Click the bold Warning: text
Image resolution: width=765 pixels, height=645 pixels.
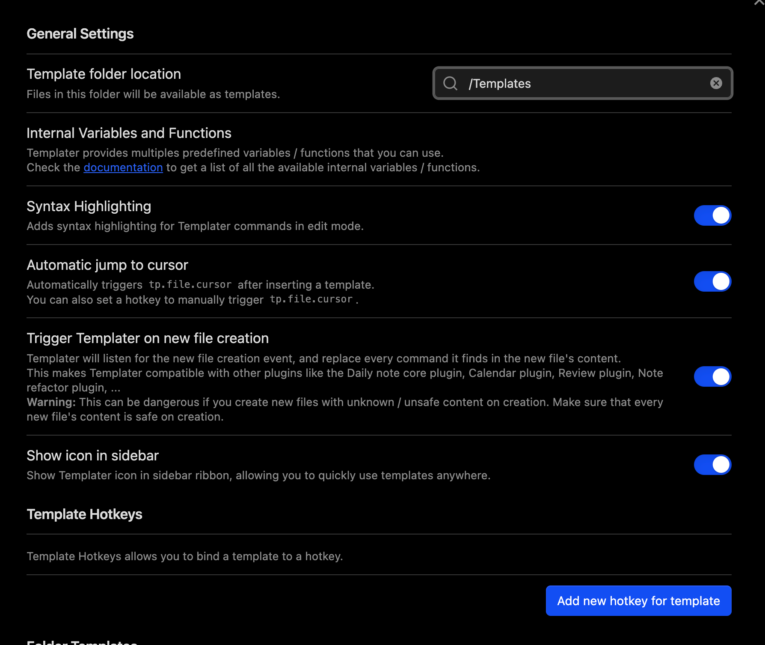[51, 402]
